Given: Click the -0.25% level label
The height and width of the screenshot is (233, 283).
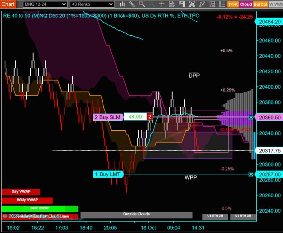Looking at the screenshot, I should (227, 169).
